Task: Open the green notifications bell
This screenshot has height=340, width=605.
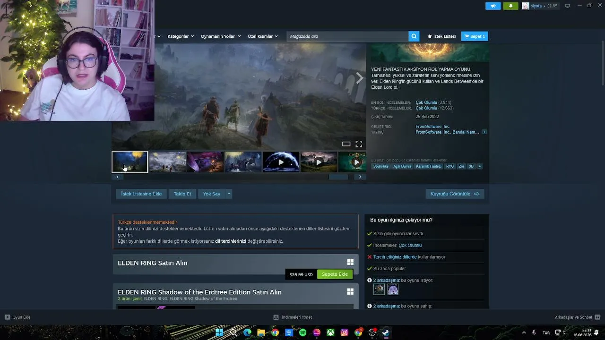Action: tap(510, 6)
